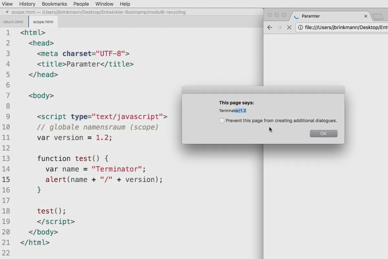Click the page info icon in address bar
This screenshot has height=259, width=388.
tap(300, 28)
